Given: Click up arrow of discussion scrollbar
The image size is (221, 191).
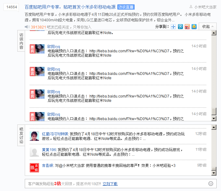Looking at the screenshot, I should [x=214, y=127].
